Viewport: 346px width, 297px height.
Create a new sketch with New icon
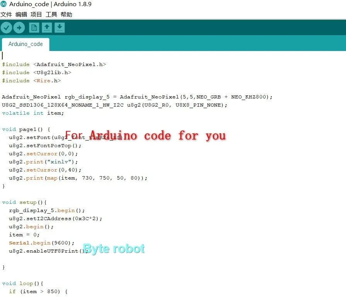tap(34, 28)
